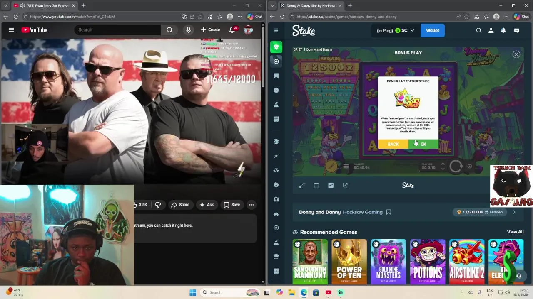Viewport: 533px width, 299px height.
Task: Select the Donny & Danny Slot tab
Action: [310, 5]
